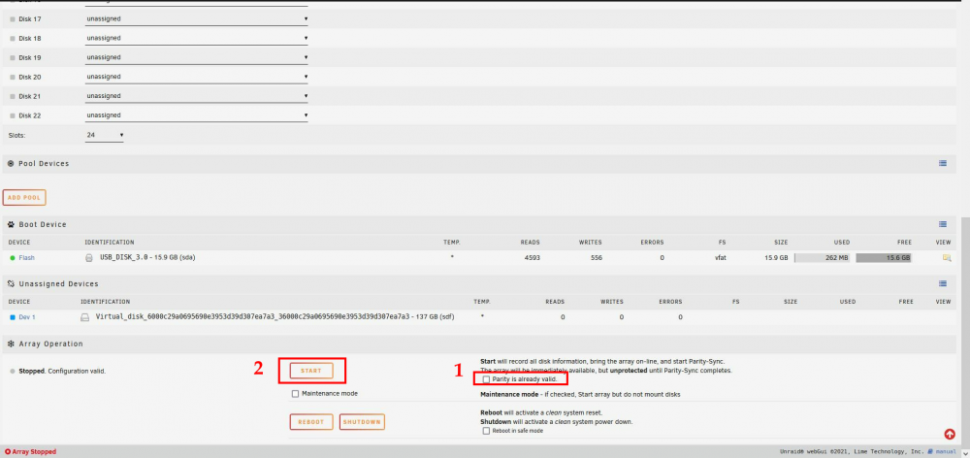970x458 pixels.
Task: Open the Flash device view folder icon
Action: [946, 257]
